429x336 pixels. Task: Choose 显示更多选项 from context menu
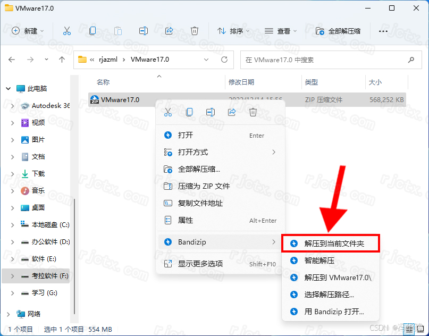[x=221, y=264]
